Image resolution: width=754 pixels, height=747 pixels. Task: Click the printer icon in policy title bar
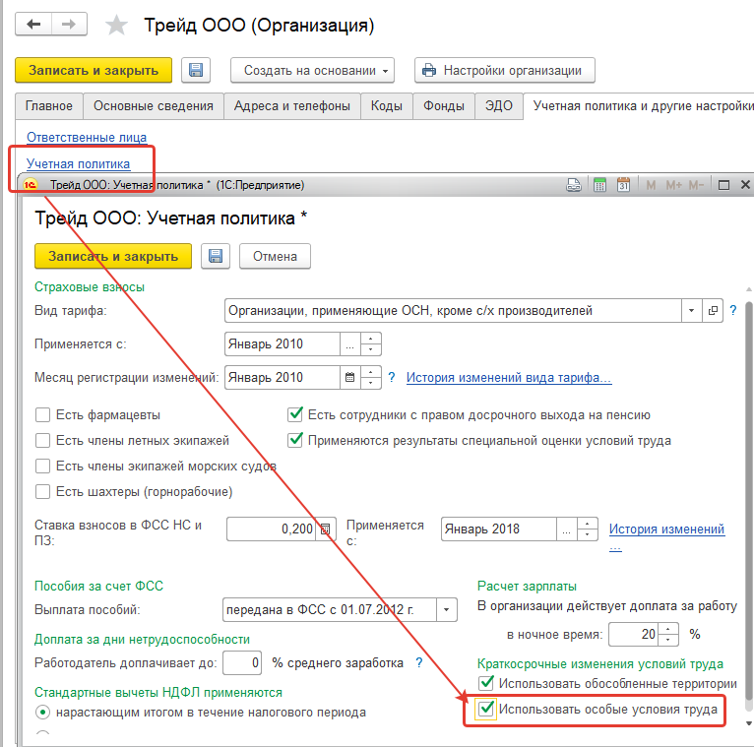pyautogui.click(x=573, y=185)
